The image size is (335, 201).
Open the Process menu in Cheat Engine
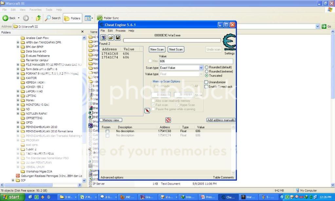click(x=120, y=31)
